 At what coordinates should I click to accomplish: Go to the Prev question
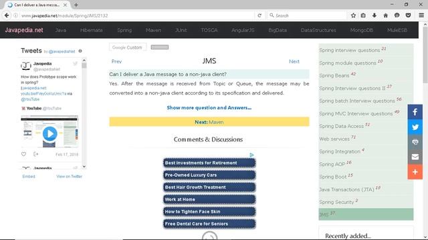tap(116, 61)
